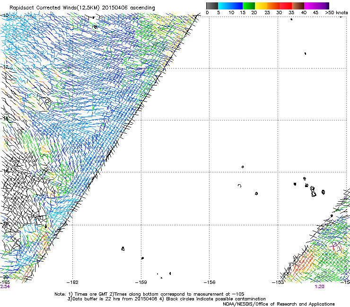Viewport: 350px width, 307px height.
Task: Click the legend tick label '10'
Action: (x=231, y=13)
